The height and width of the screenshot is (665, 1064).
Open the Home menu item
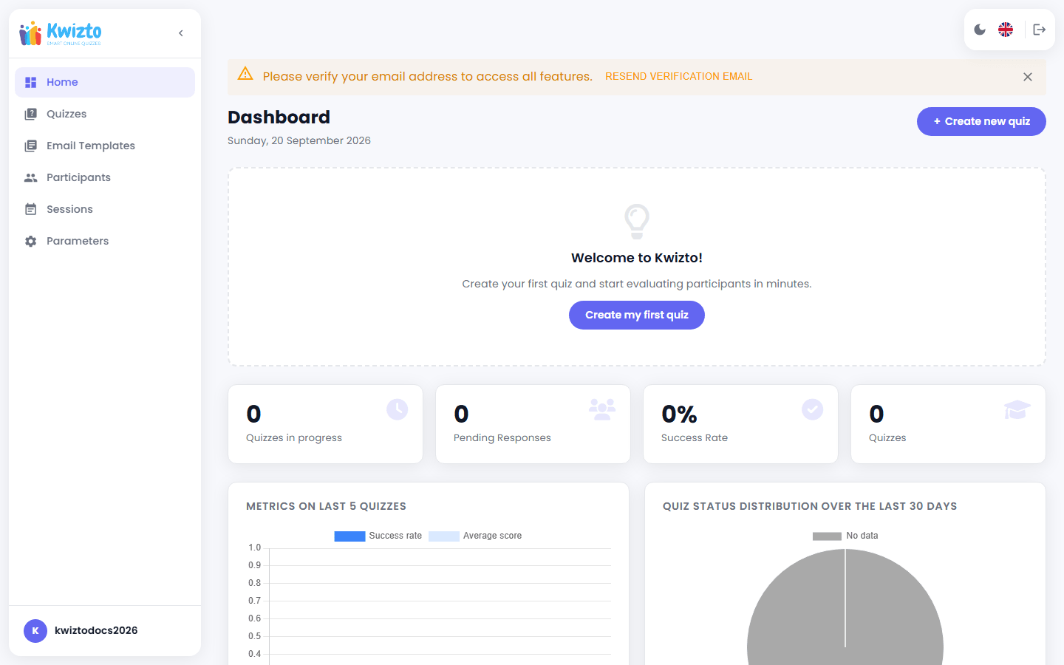(x=105, y=82)
